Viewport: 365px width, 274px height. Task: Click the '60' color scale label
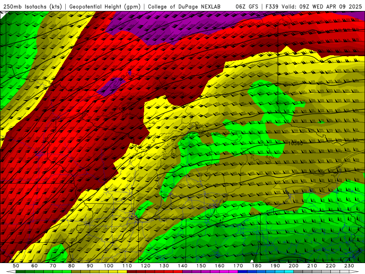point(34,266)
